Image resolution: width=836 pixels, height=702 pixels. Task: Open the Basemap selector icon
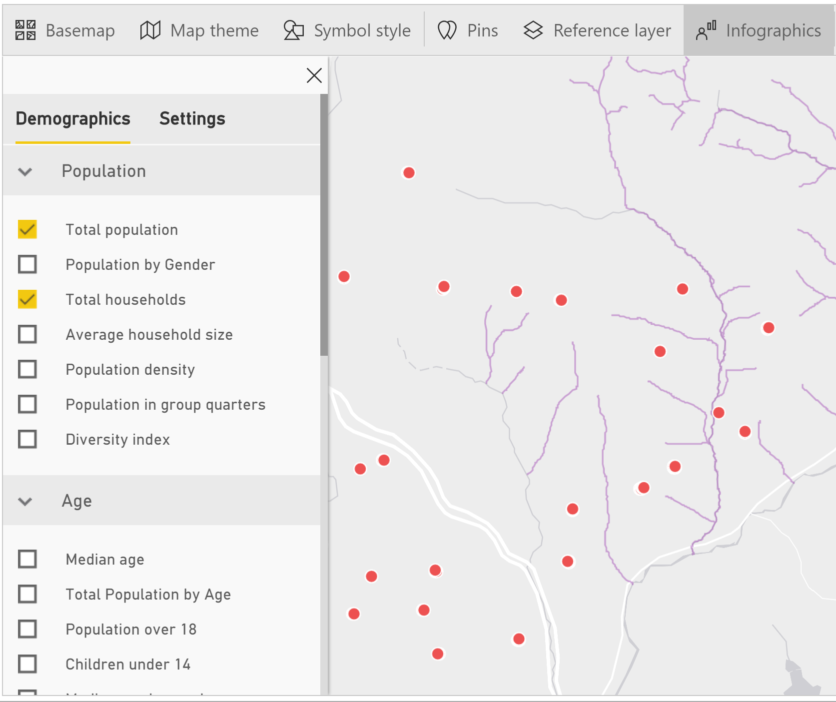pos(25,30)
